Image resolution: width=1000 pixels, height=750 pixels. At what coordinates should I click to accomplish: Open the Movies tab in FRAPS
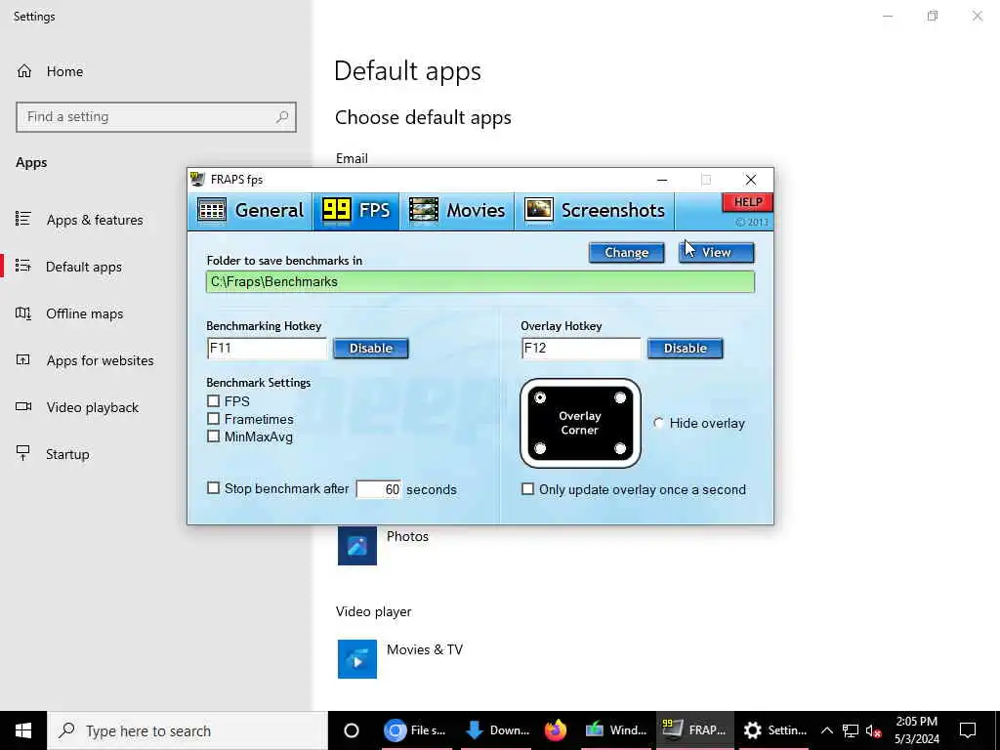[x=457, y=211]
